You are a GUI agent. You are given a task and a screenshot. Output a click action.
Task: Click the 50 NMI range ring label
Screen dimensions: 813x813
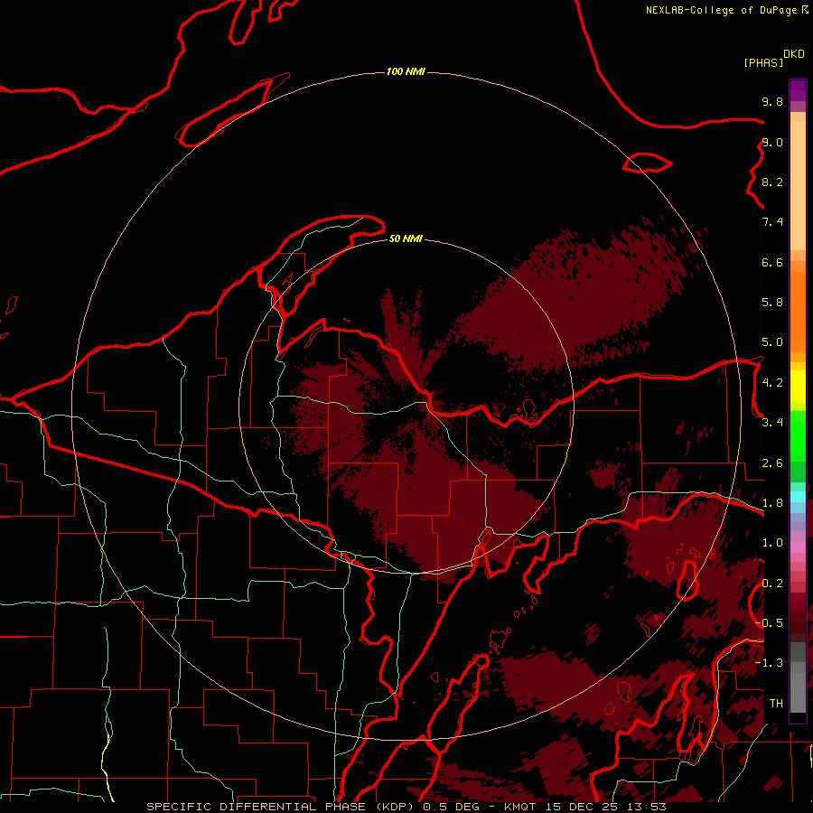[x=406, y=238]
